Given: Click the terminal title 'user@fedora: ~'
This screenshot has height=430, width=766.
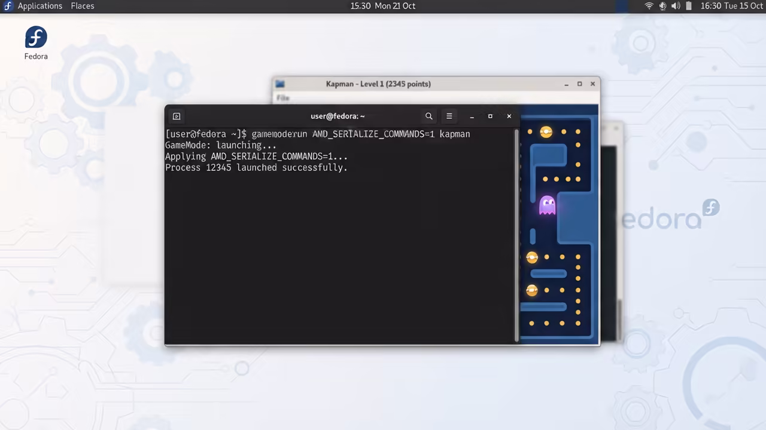Looking at the screenshot, I should click(338, 116).
